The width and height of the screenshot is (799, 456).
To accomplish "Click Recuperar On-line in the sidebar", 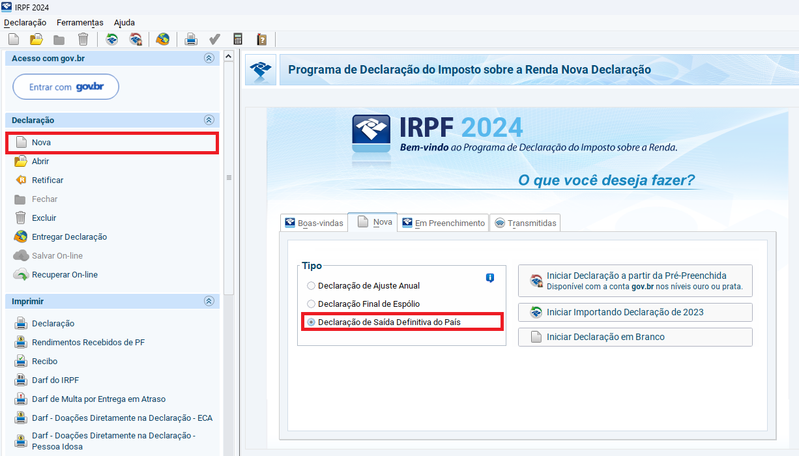I will [65, 275].
